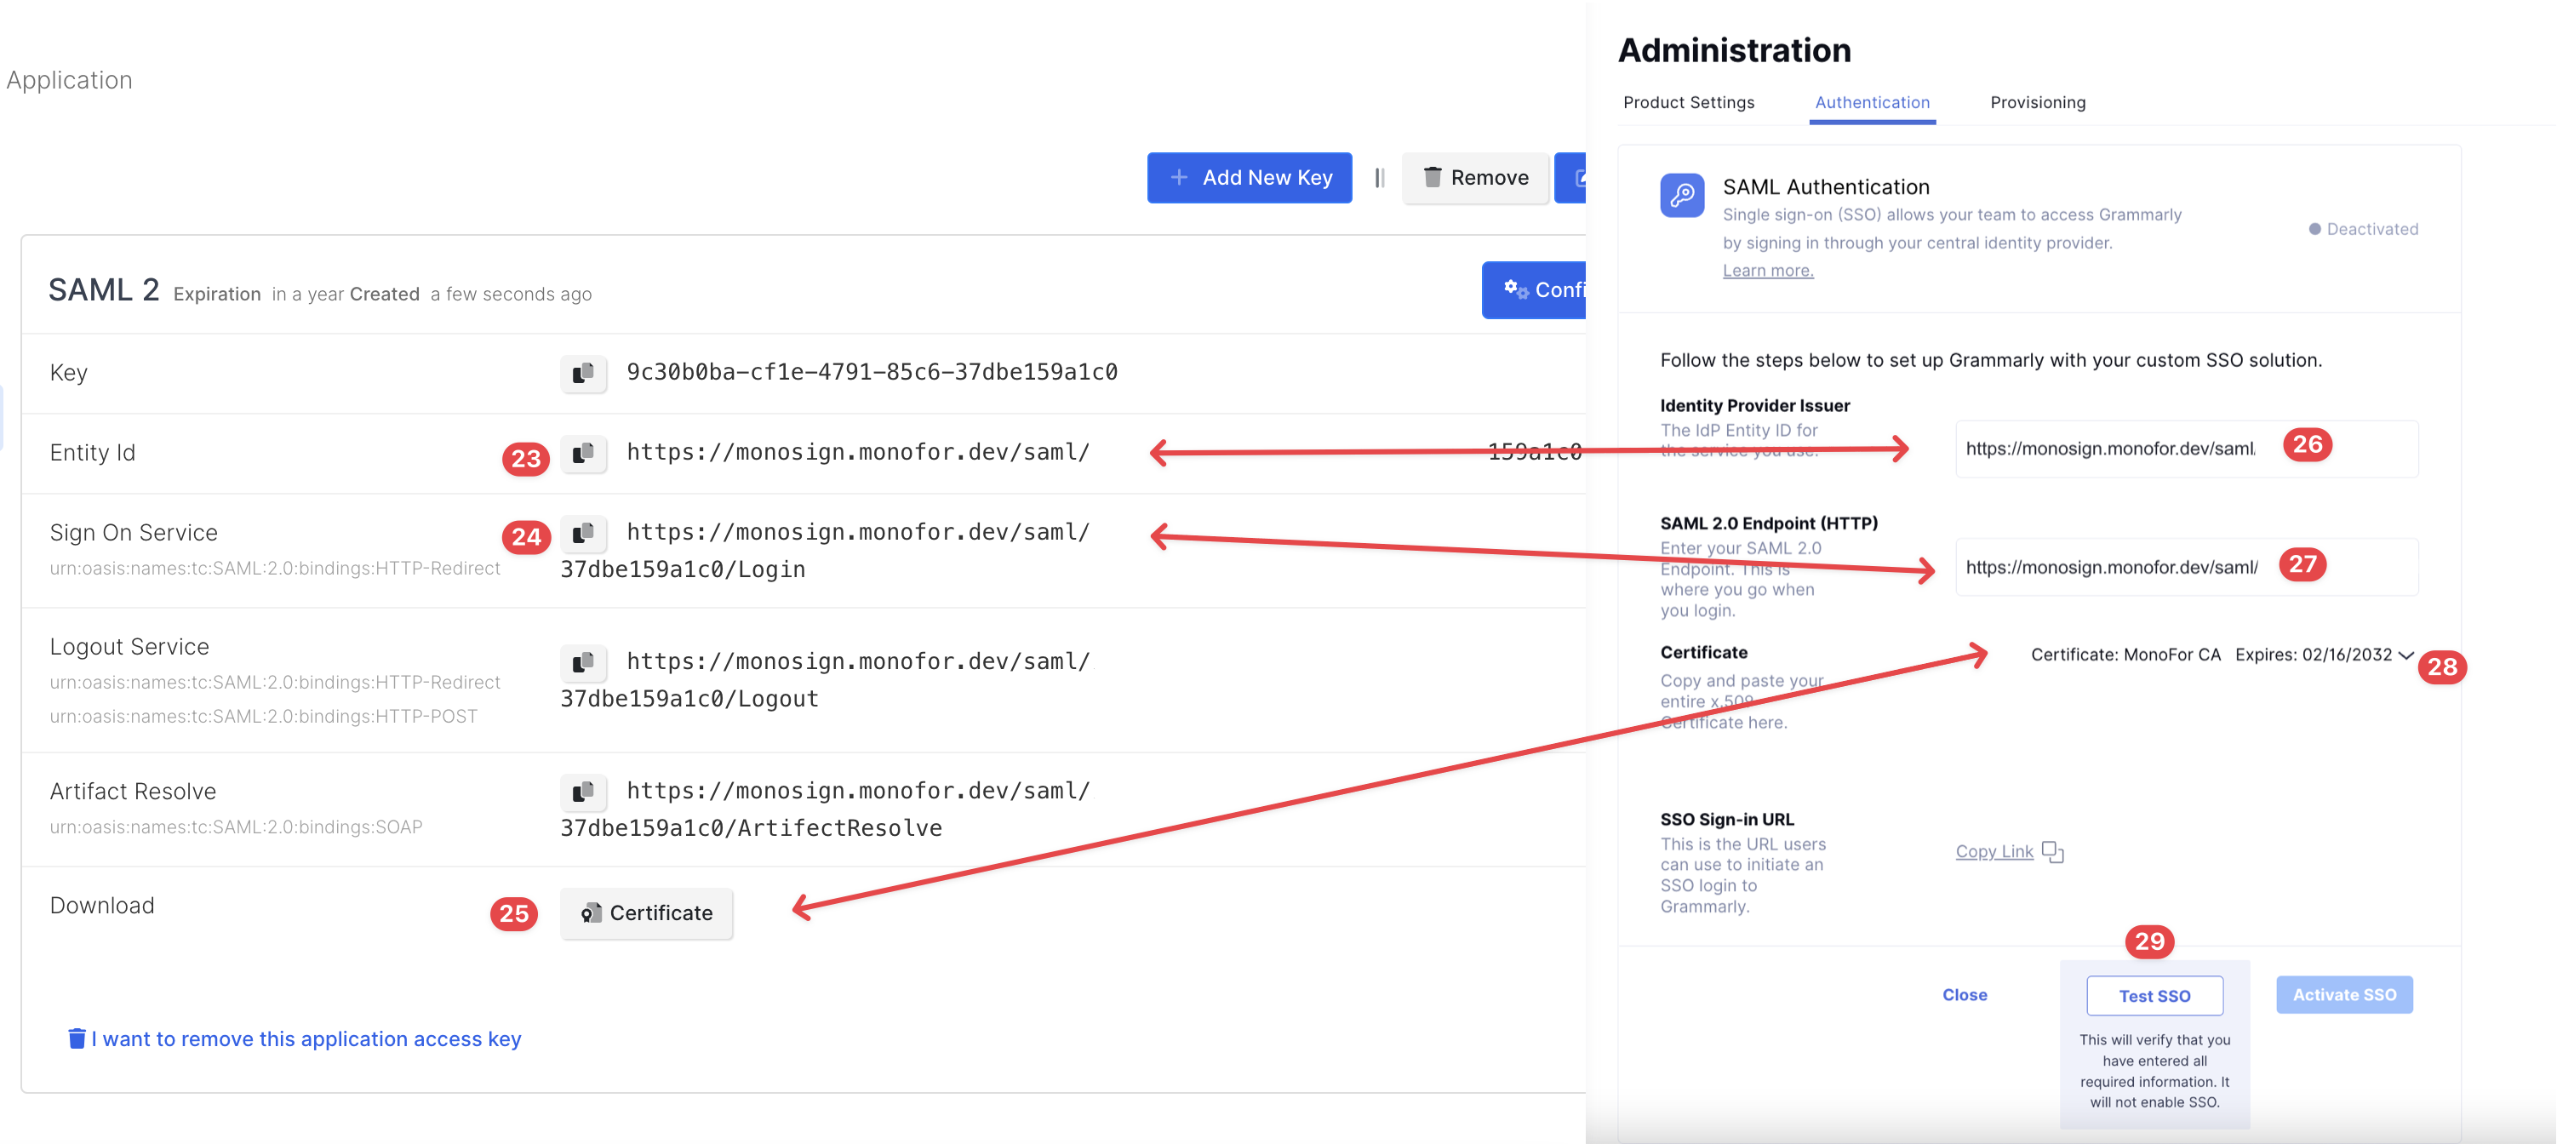Image resolution: width=2557 pixels, height=1144 pixels.
Task: Copy the Logout Service URL
Action: 583,661
